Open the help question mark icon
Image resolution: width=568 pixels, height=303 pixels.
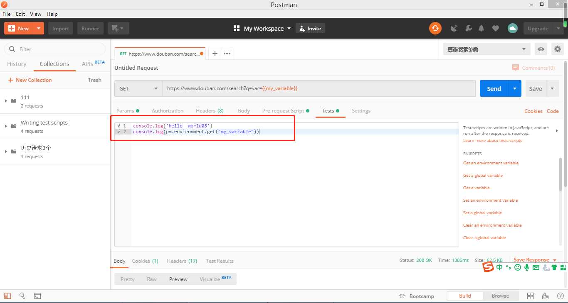[x=560, y=296]
